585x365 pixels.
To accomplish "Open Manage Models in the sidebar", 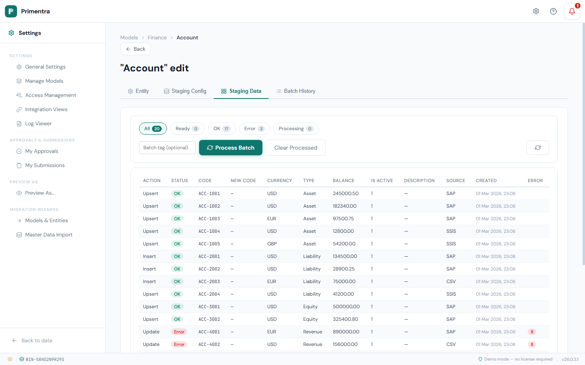I will 44,81.
